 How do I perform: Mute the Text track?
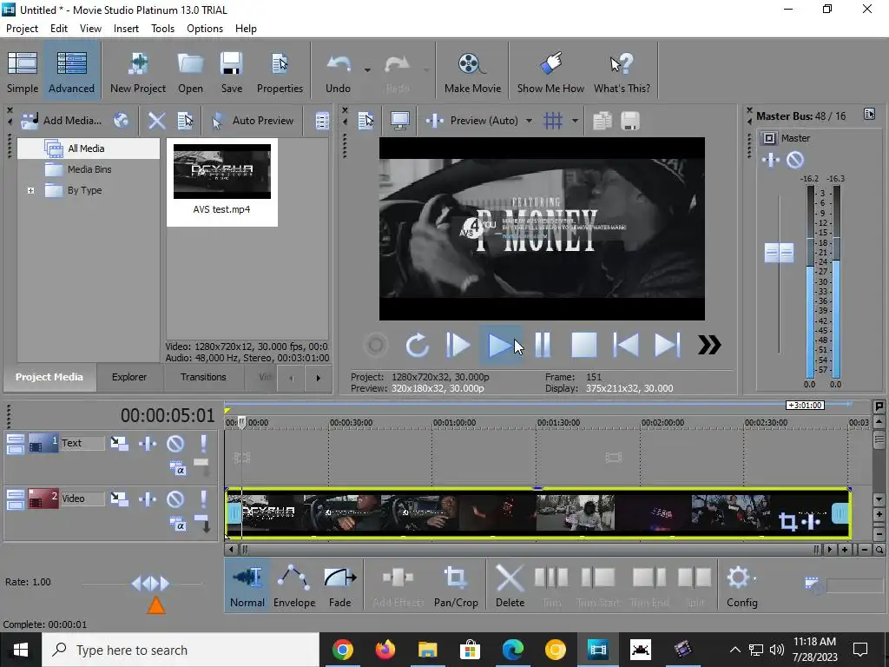click(175, 444)
